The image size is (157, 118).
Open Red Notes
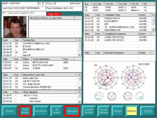coord(25,111)
